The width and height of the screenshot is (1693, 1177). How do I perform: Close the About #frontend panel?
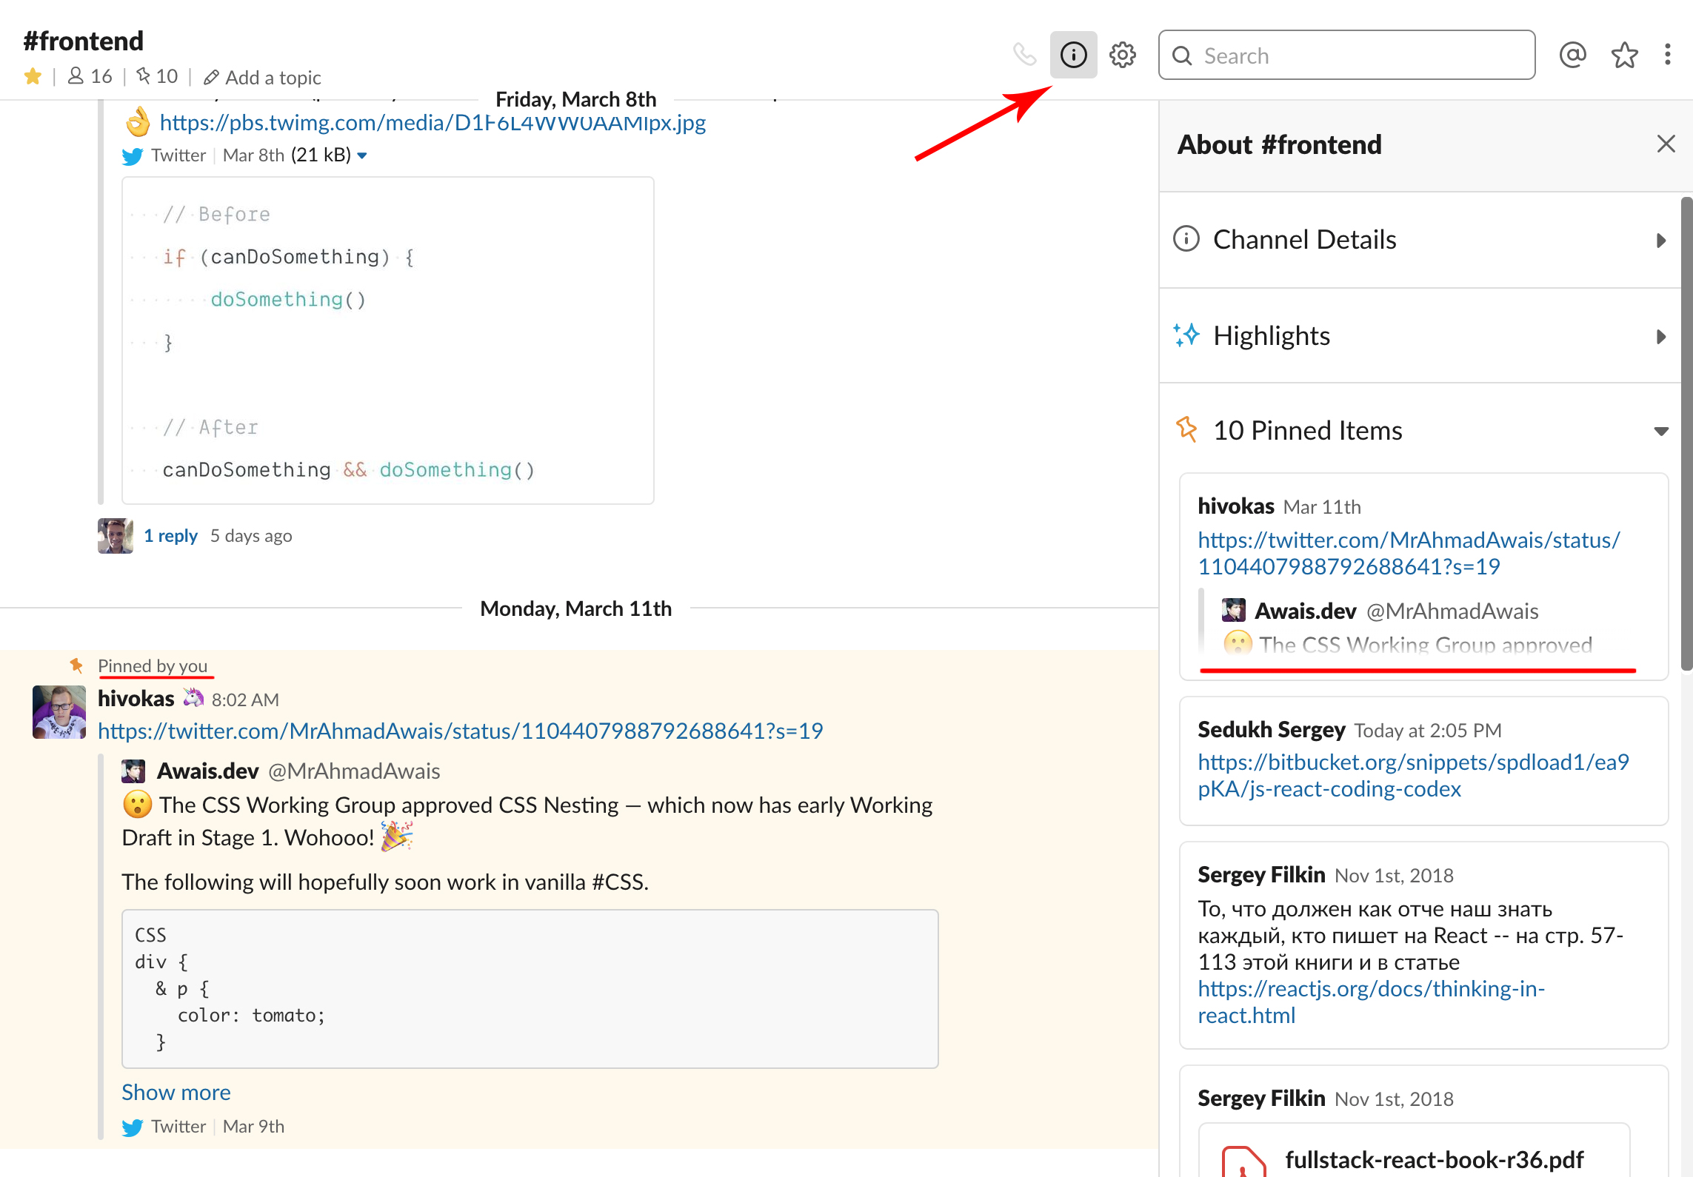pos(1666,144)
